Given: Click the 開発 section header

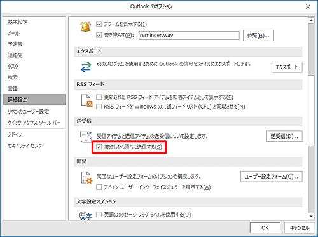Looking at the screenshot, I should pos(188,161).
